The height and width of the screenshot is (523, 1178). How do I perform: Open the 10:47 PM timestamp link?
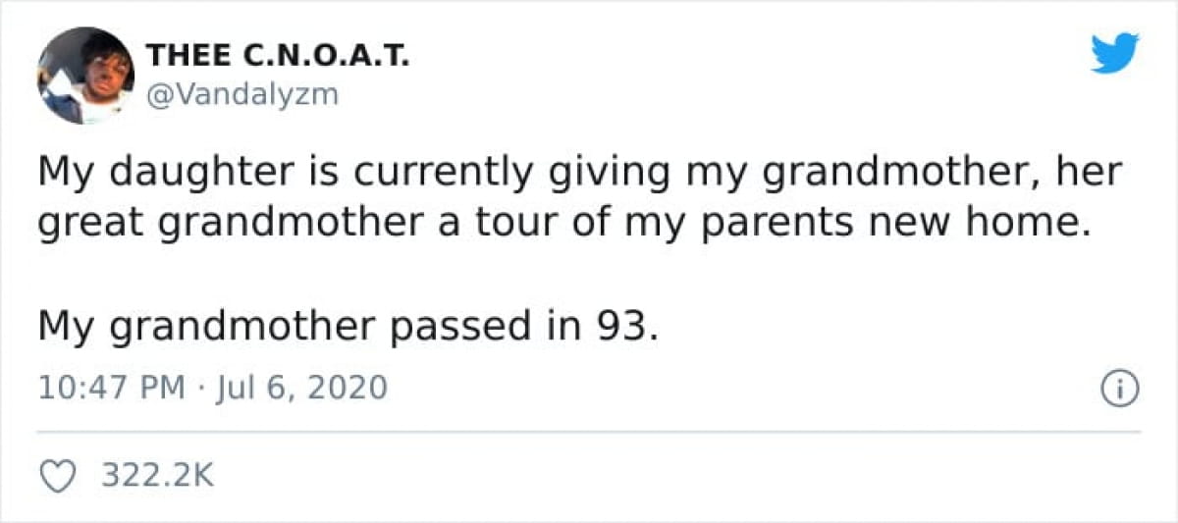(x=111, y=389)
